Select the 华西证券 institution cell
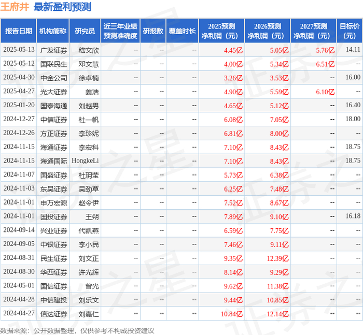Image resolution: width=363 pixels, height=335 pixels. coord(54,272)
